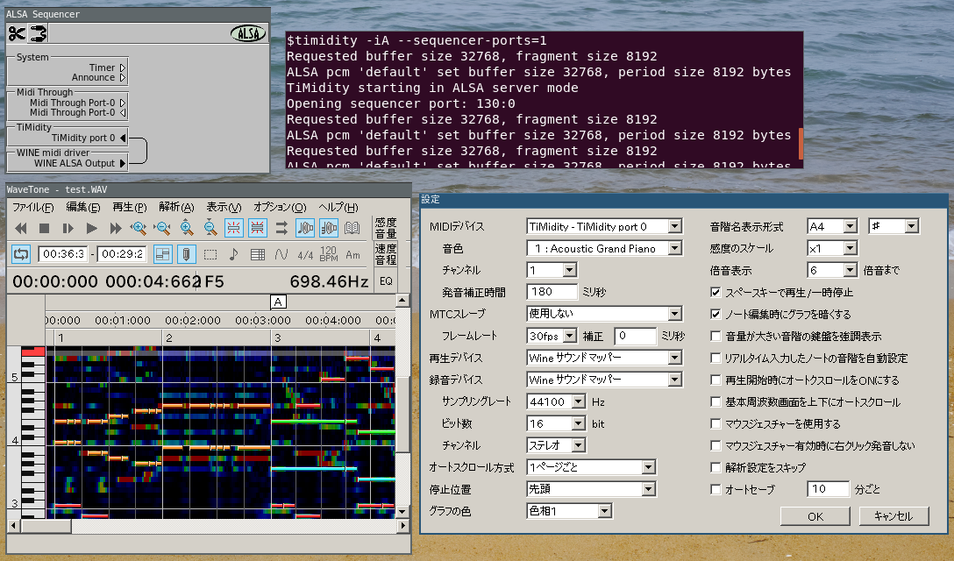Open the 解析(A) menu
The image size is (954, 561).
[176, 207]
